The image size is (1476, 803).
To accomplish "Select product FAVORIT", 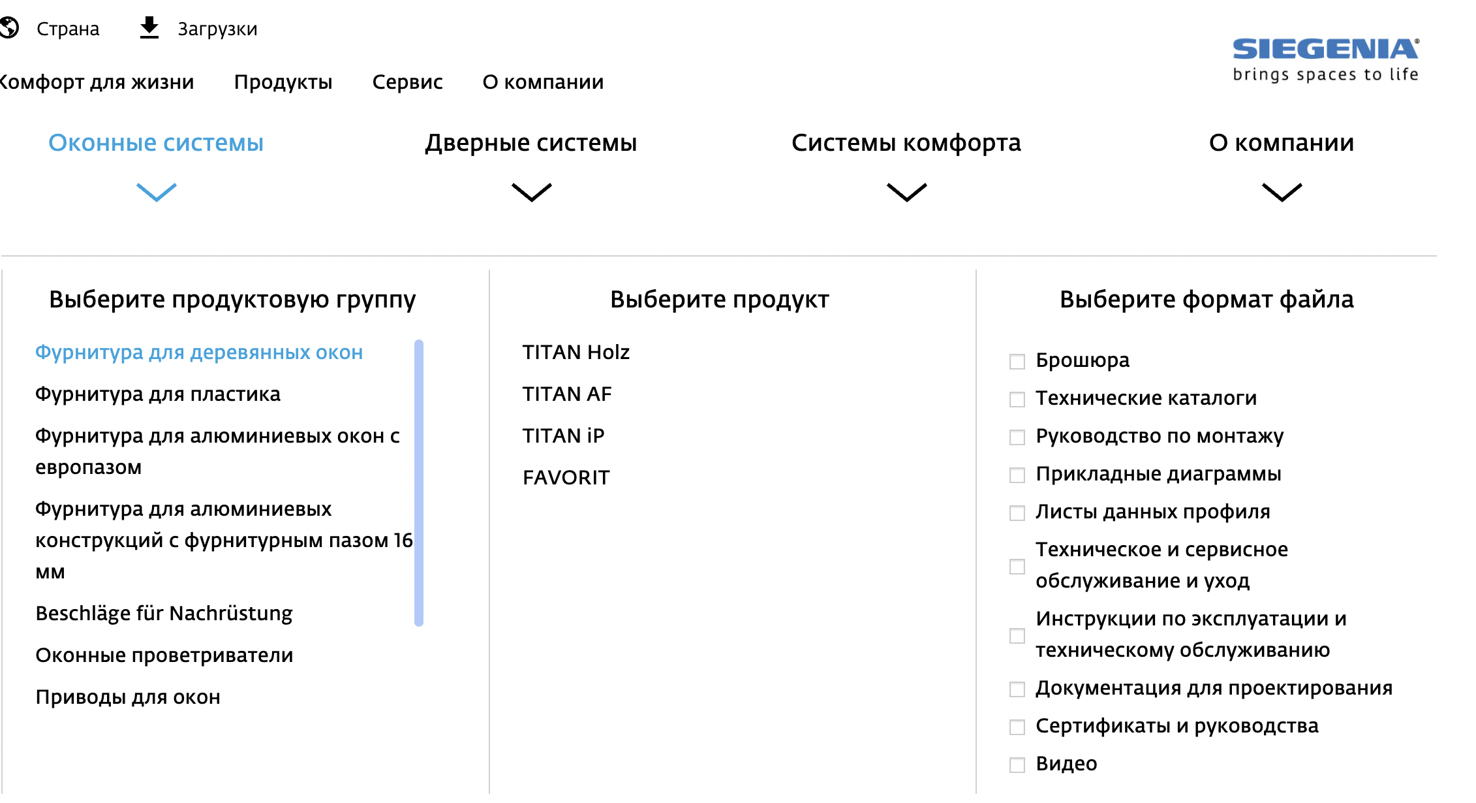I will 566,478.
